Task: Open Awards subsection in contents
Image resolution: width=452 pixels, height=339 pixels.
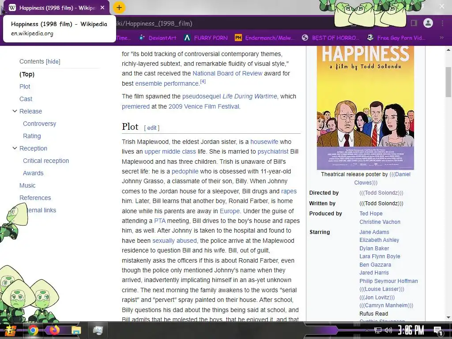Action: (x=33, y=173)
